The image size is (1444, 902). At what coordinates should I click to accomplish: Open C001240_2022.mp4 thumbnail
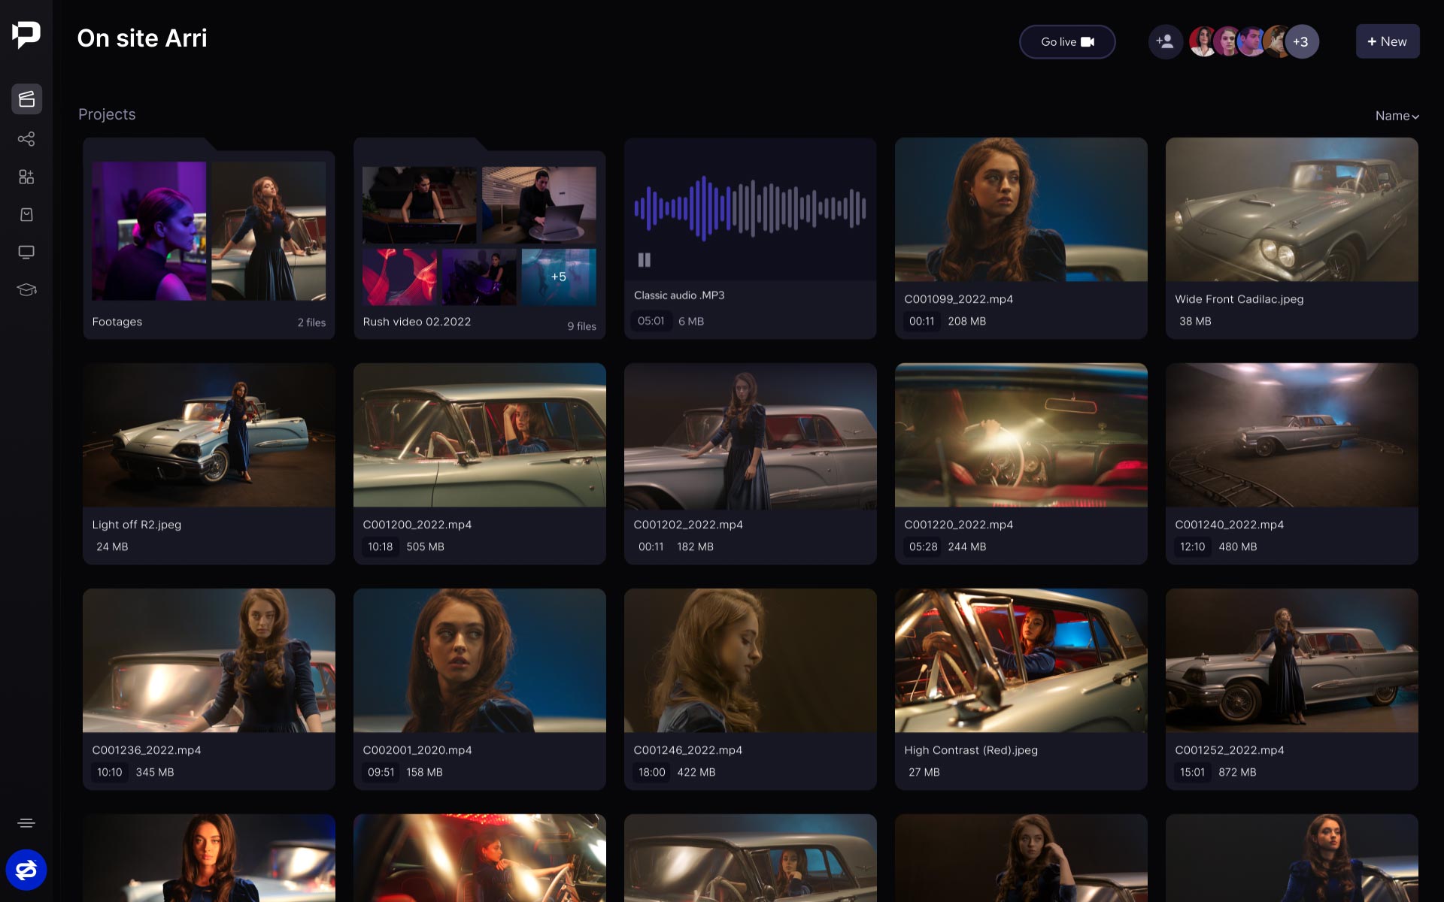pyautogui.click(x=1292, y=435)
